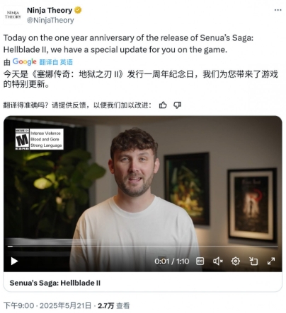The height and width of the screenshot is (313, 286).
Task: Open video settings gear
Action: click(236, 261)
